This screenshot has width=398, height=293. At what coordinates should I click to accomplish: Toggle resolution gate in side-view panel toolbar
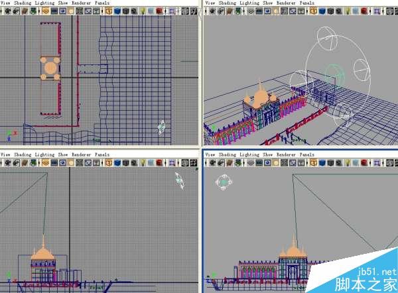(63, 162)
